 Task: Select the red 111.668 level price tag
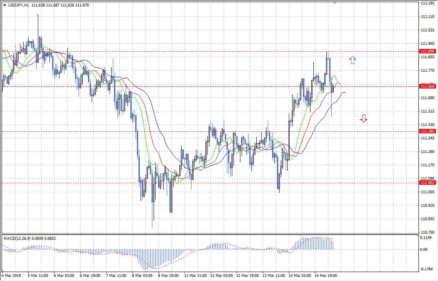pos(428,86)
